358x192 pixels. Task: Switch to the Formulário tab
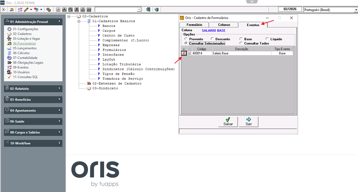tap(194, 25)
